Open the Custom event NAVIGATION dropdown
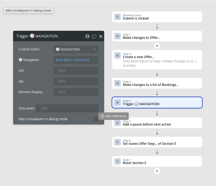216x186 pixels. pyautogui.click(x=76, y=49)
